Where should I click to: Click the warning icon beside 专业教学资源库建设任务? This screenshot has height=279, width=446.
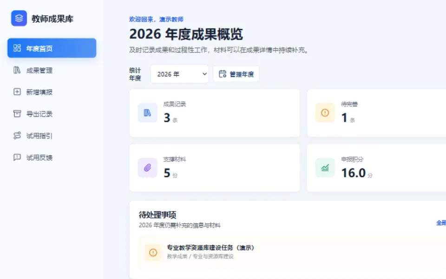(x=153, y=252)
